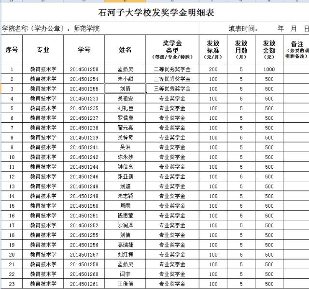Select the name cell 翟元亮
309x289 pixels.
point(125,128)
